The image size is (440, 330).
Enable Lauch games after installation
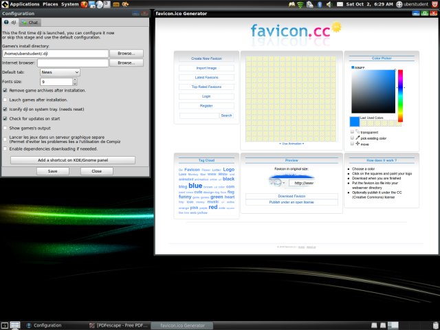pyautogui.click(x=5, y=100)
